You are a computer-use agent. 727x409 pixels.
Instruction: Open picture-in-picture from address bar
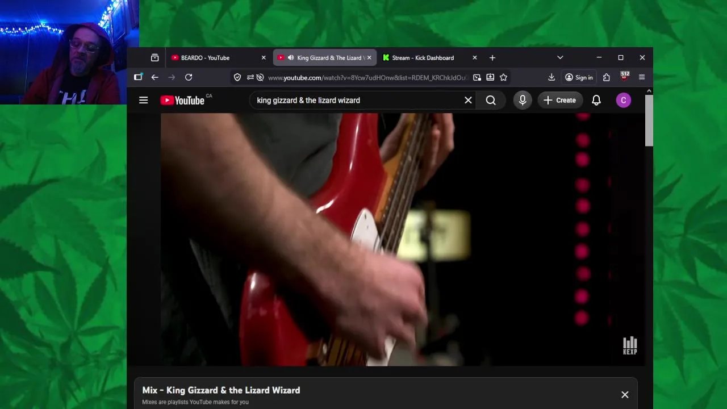click(477, 77)
